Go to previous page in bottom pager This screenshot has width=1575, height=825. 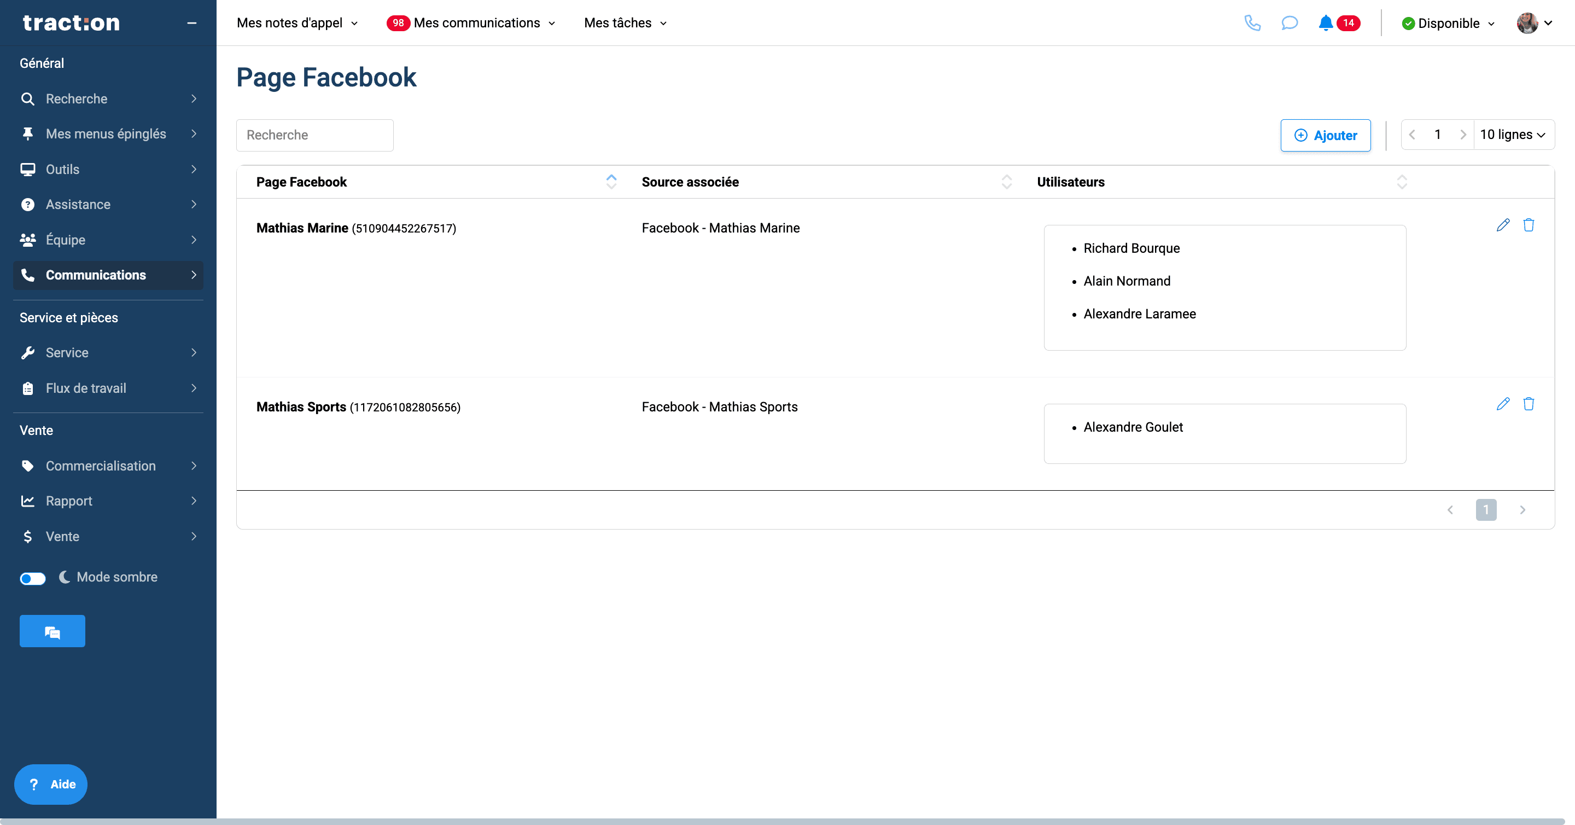(x=1450, y=510)
